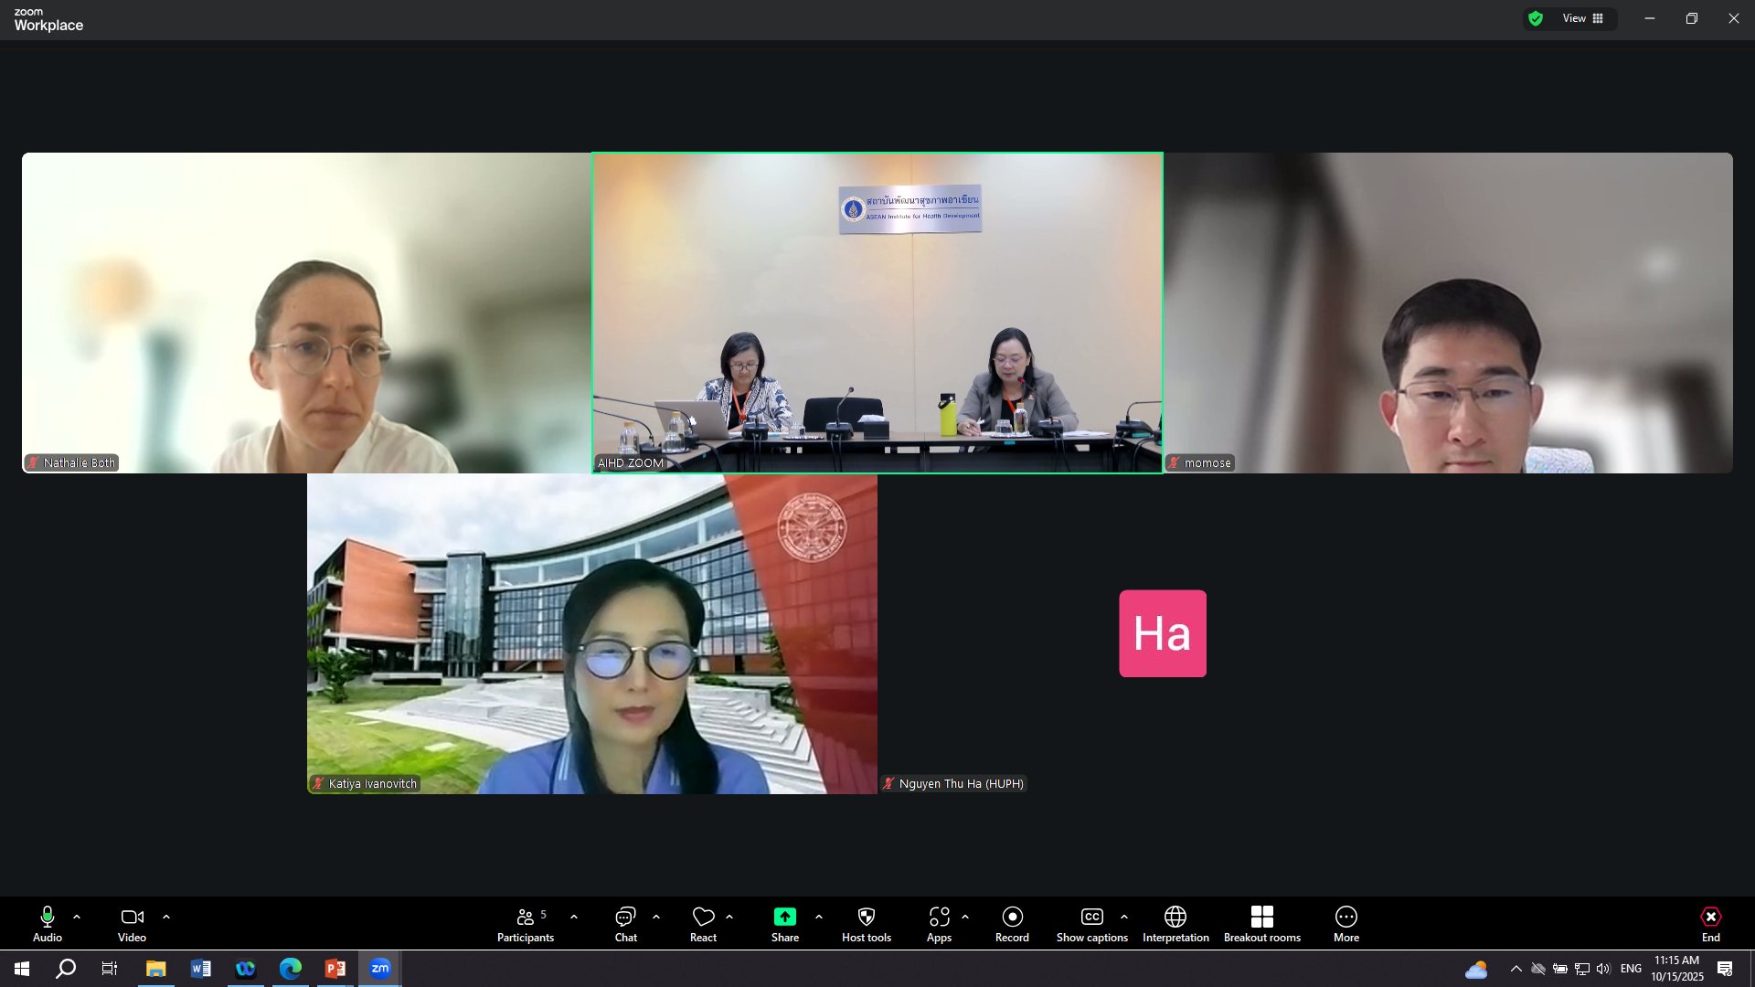The height and width of the screenshot is (987, 1755).
Task: Click the End meeting button
Action: [1710, 923]
